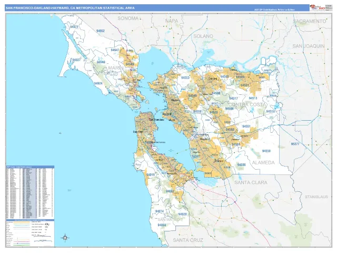Click the Hayward city label
The width and height of the screenshot is (337, 253).
click(205, 139)
